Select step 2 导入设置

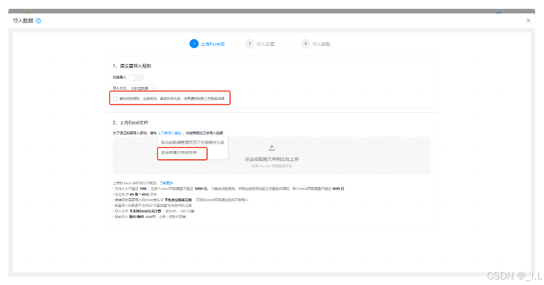[260, 44]
